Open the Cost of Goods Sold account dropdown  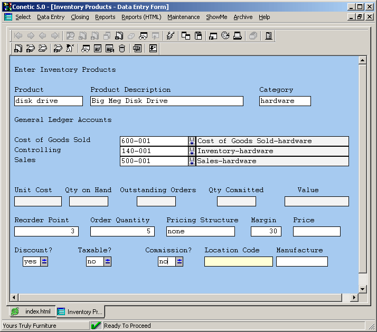(x=192, y=141)
